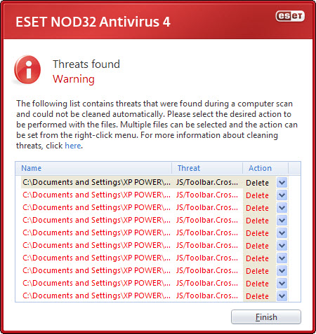Open the action dropdown on fifth row
This screenshot has width=316, height=334.
pyautogui.click(x=282, y=232)
